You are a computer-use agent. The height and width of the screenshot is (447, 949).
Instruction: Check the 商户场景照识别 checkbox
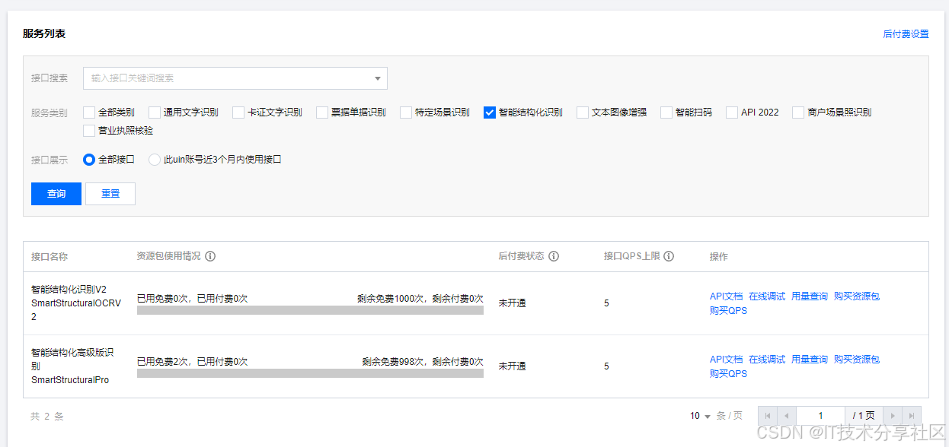[798, 113]
